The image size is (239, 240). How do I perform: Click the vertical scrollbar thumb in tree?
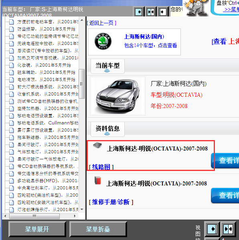[x=81, y=84]
